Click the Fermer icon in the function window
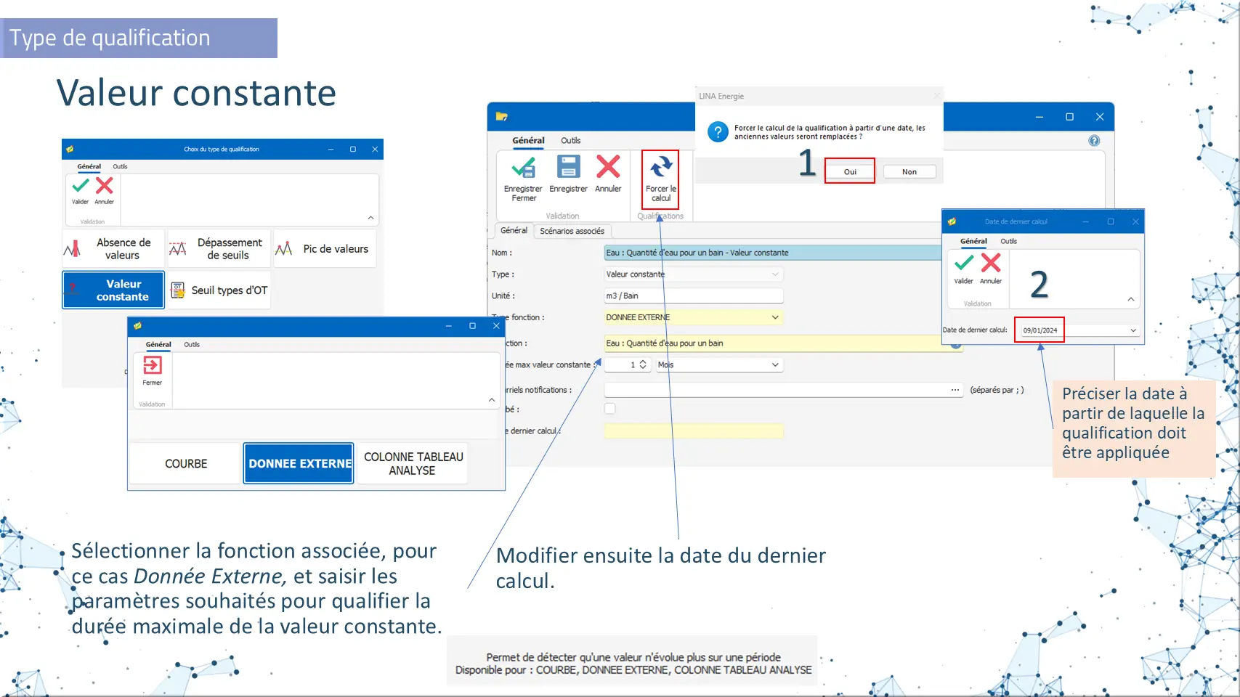Viewport: 1240px width, 697px height. coord(153,366)
